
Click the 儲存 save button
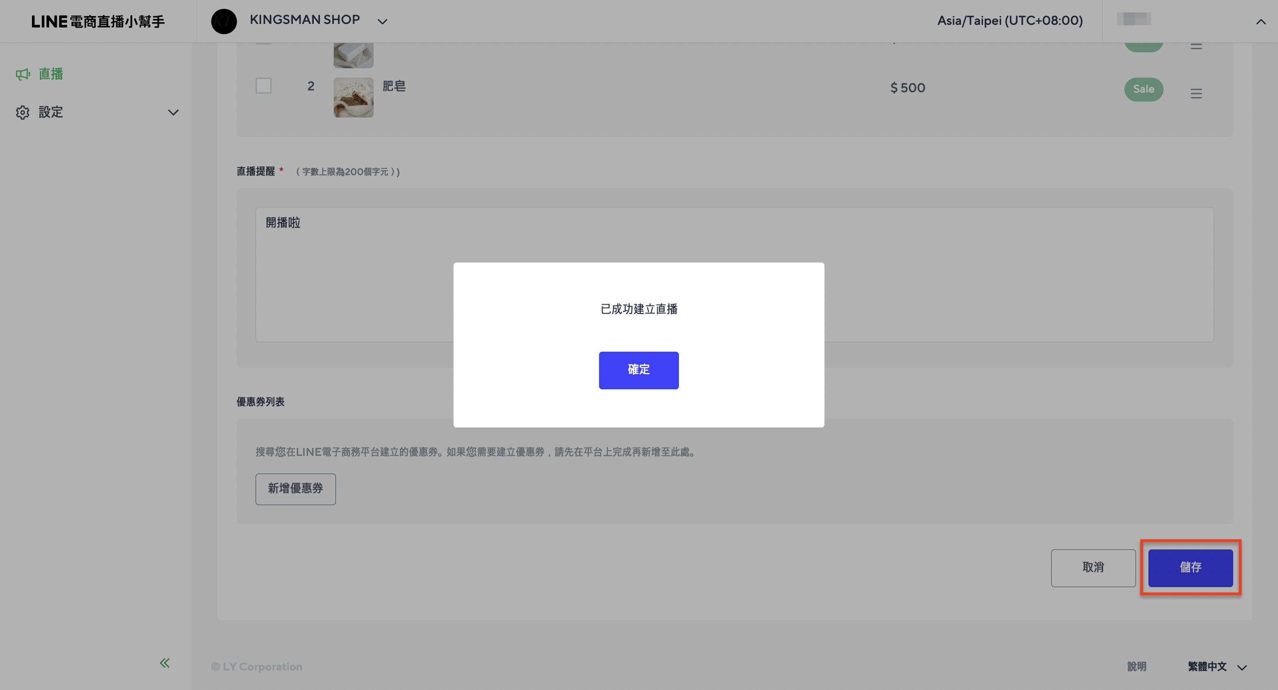pos(1190,567)
